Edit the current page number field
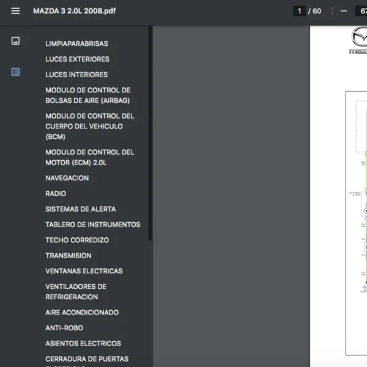Image resolution: width=367 pixels, height=367 pixels. point(299,11)
